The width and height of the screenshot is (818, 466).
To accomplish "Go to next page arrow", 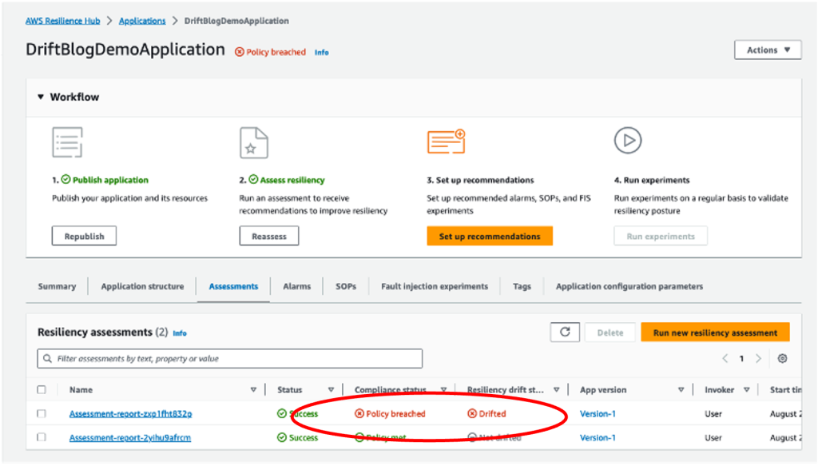I will pyautogui.click(x=759, y=359).
